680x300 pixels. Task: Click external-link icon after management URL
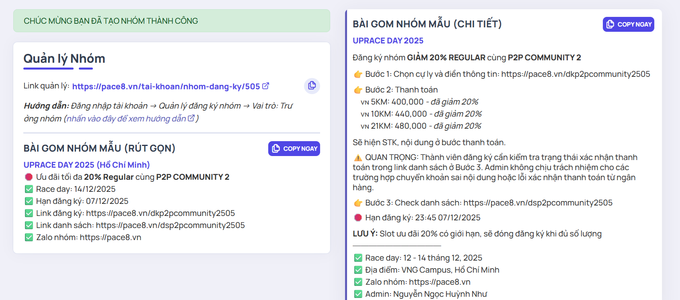point(265,86)
